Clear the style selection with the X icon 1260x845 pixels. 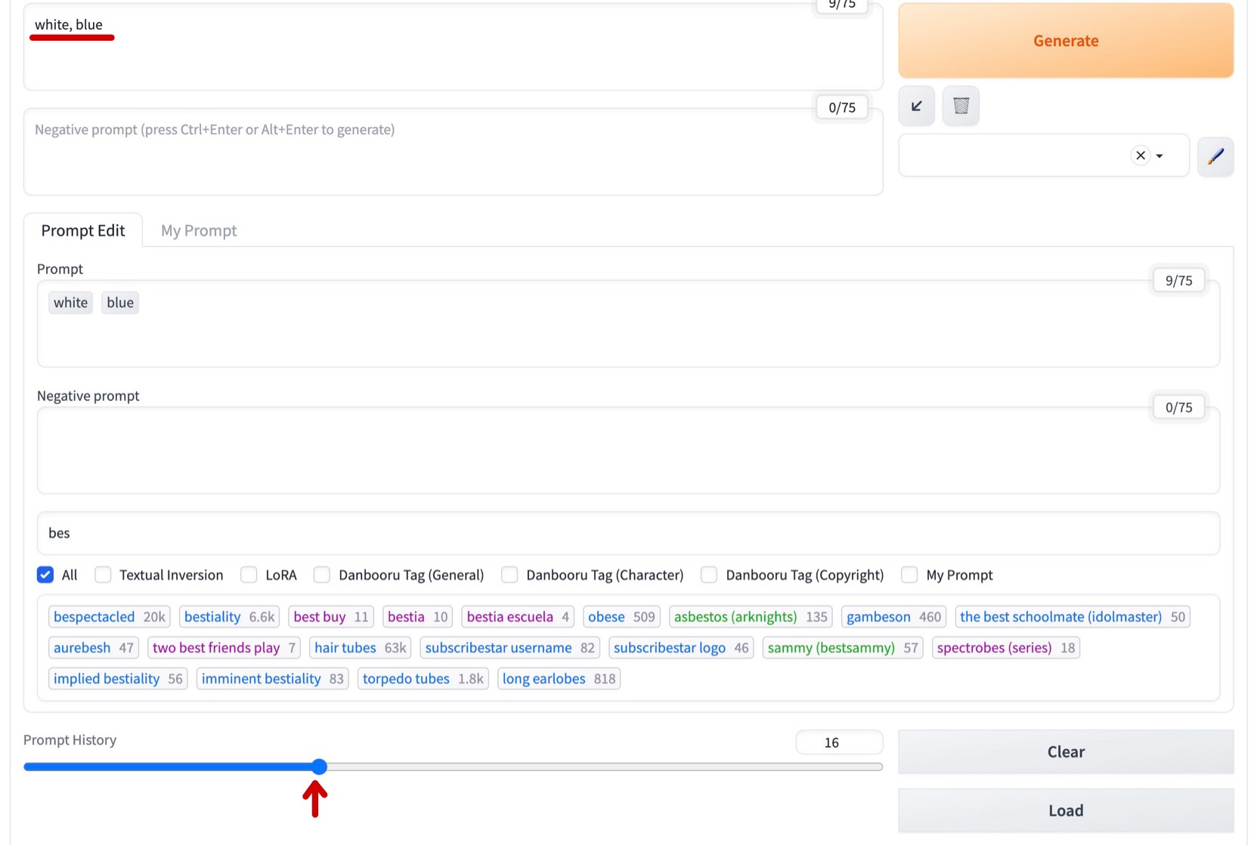(x=1139, y=155)
